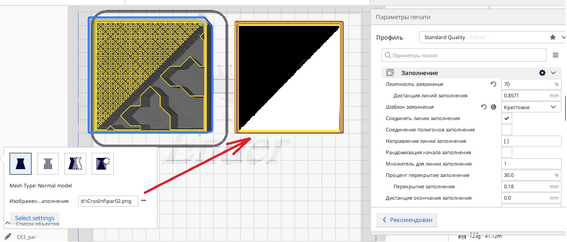
Task: Select the black-and-white triangle image model
Action: click(x=289, y=77)
